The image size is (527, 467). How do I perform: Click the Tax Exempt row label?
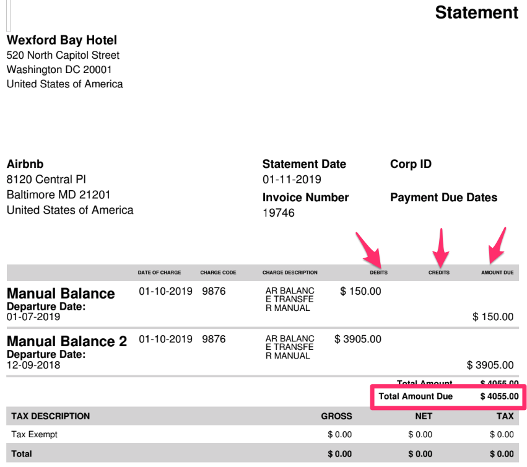coord(34,434)
